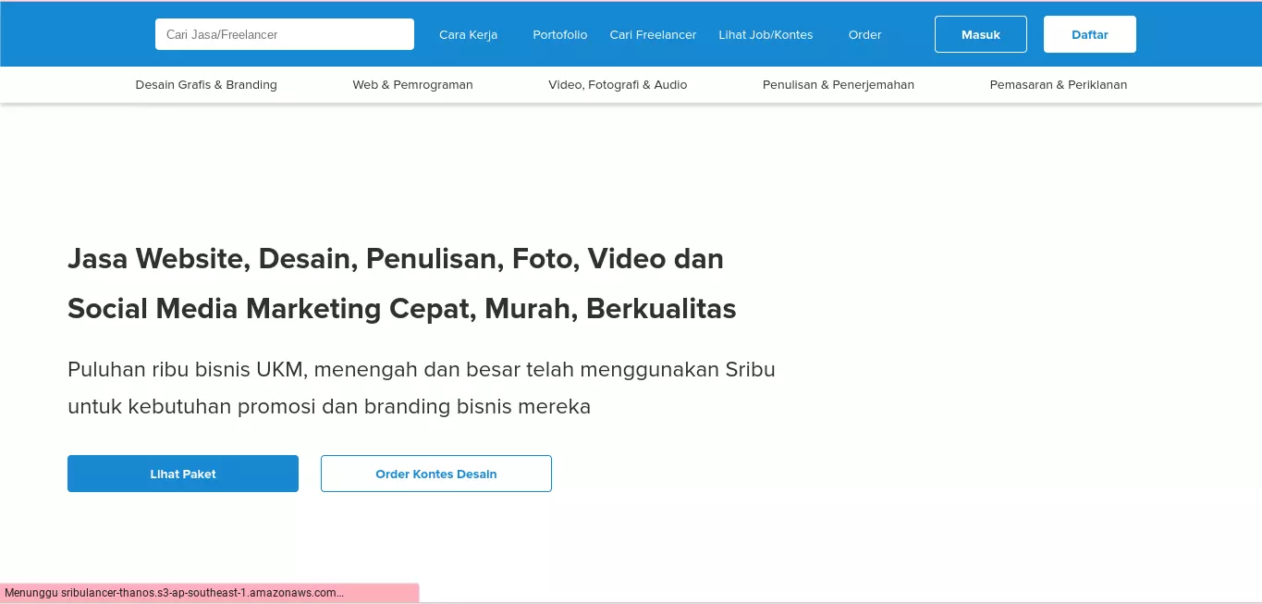Click the Order nav link
Screen dimensions: 1262x604
864,34
